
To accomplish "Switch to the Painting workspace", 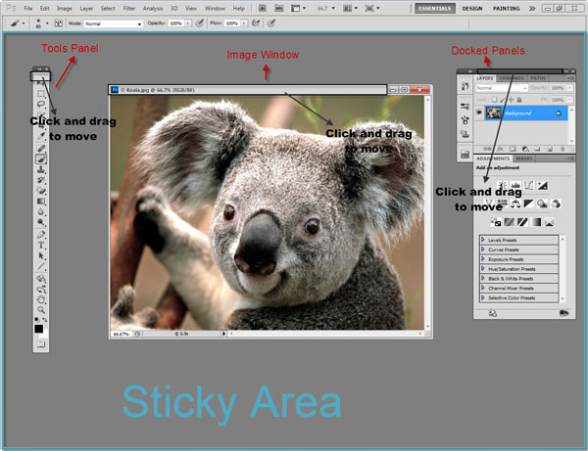I will (507, 7).
